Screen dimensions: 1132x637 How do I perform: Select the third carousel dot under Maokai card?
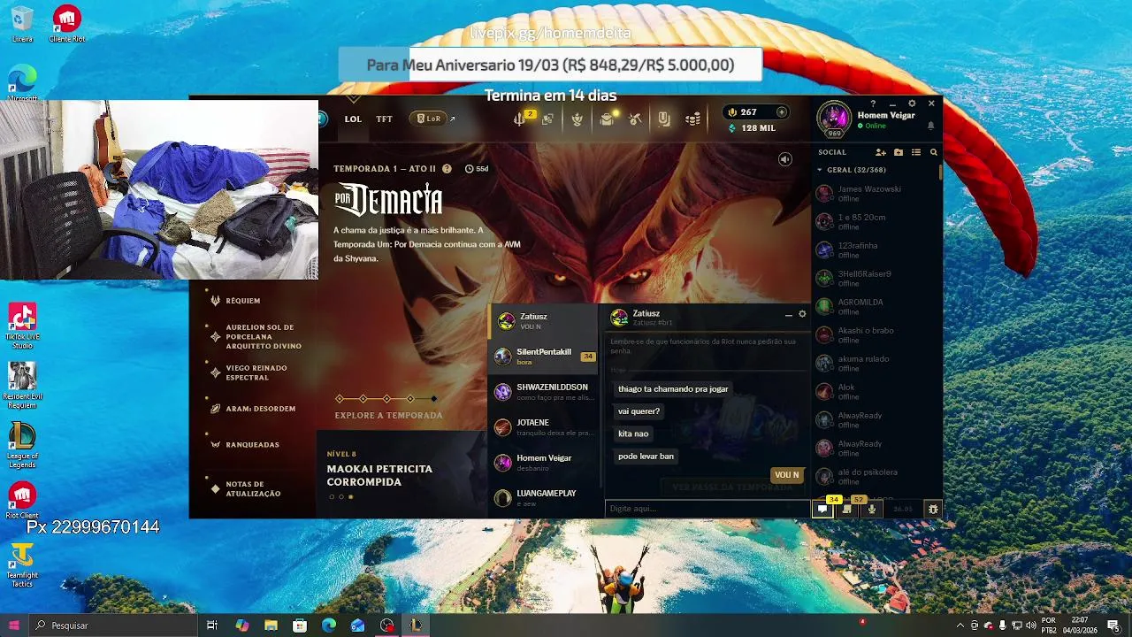(x=350, y=497)
